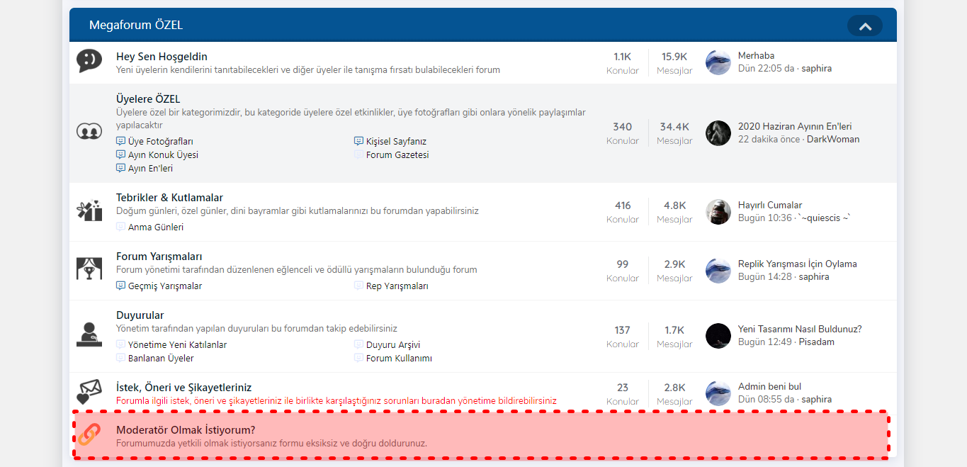Click Pisadam's dark avatar thumbnail
Viewport: 967px width, 467px height.
(718, 336)
